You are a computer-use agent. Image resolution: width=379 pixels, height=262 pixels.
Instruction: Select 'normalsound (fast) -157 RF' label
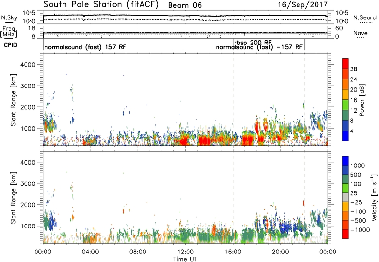[259, 47]
